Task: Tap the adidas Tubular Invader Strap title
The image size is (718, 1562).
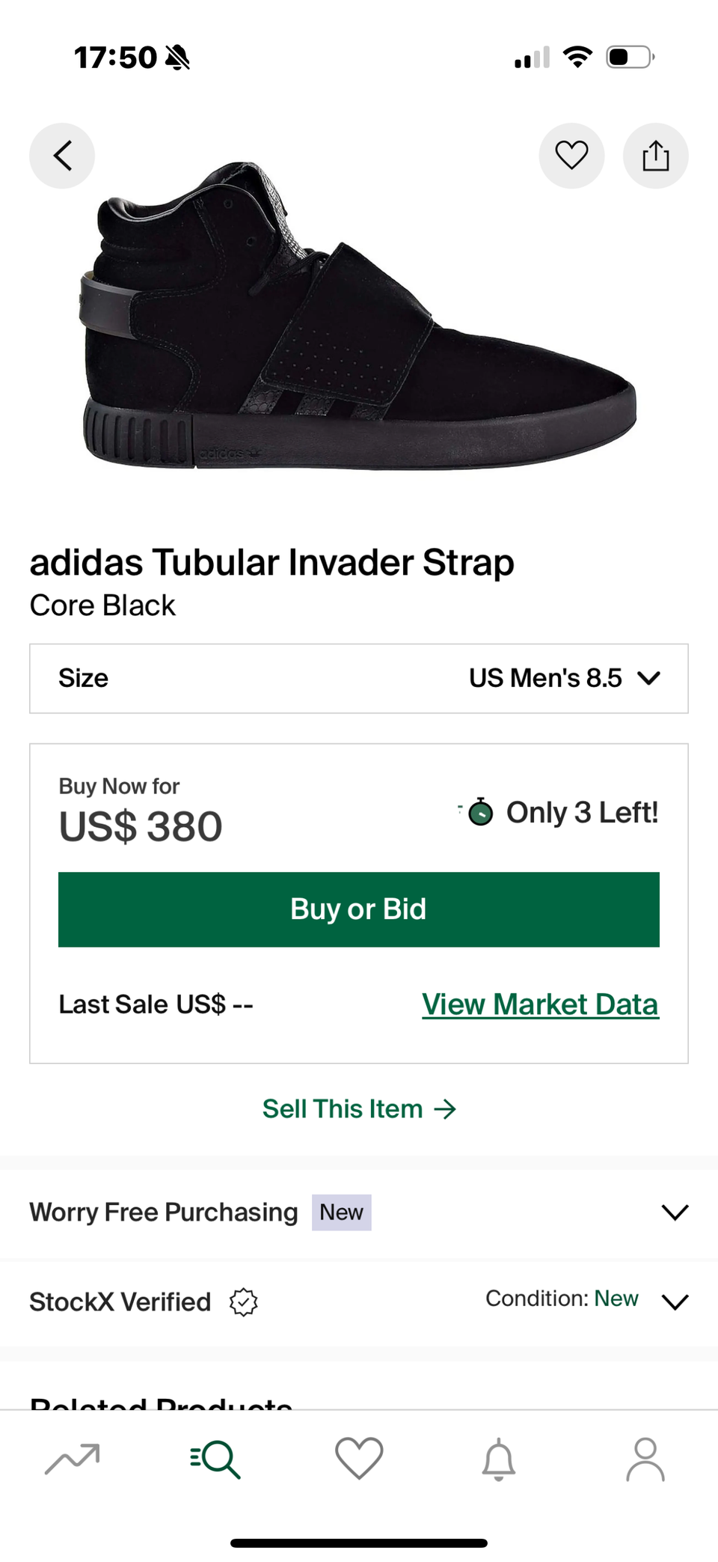Action: (x=272, y=563)
